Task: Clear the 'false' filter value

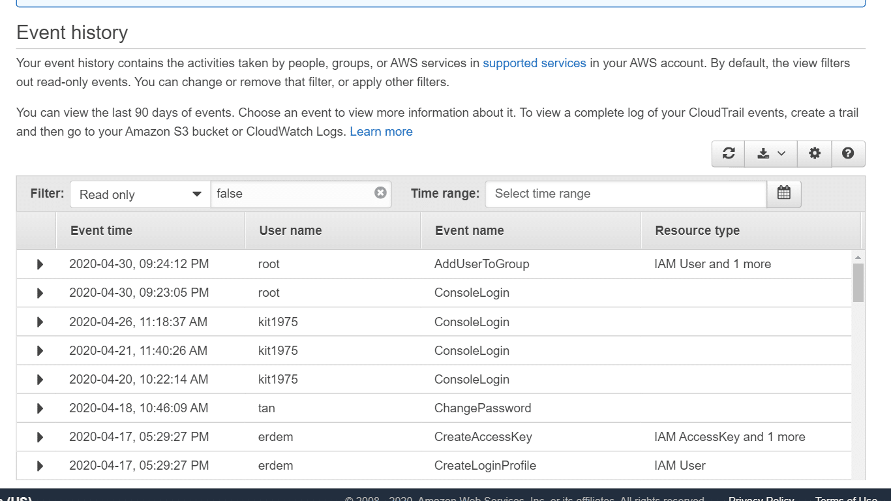Action: click(x=380, y=193)
